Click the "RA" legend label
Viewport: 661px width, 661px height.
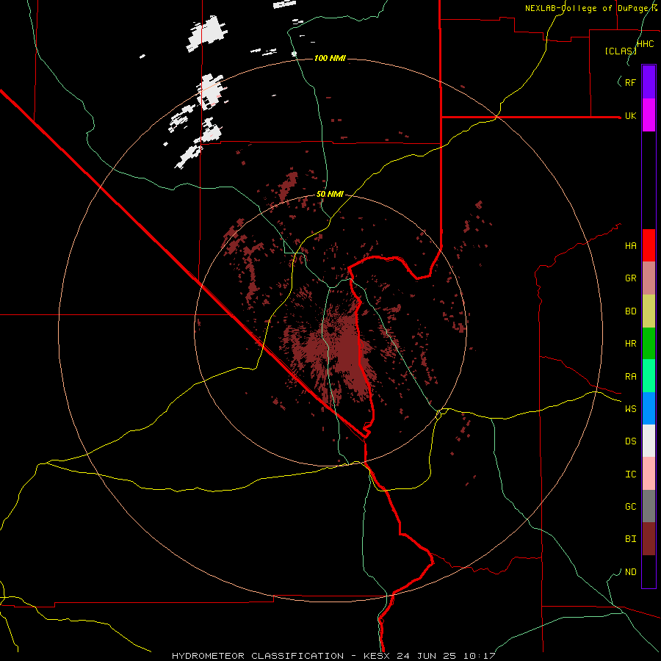[630, 377]
